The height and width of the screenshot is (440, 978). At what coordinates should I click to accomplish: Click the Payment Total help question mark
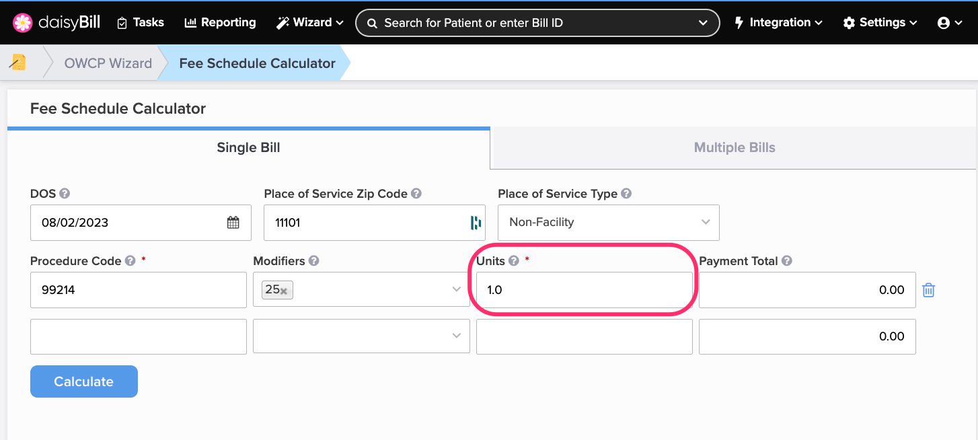click(x=786, y=261)
